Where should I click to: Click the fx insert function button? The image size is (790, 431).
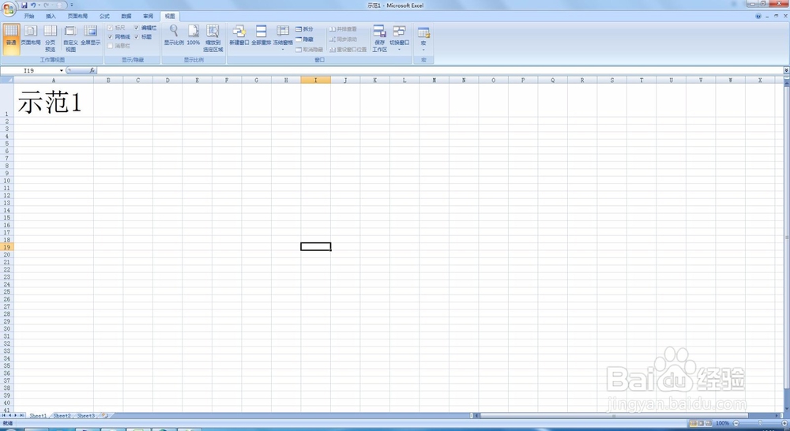click(92, 70)
